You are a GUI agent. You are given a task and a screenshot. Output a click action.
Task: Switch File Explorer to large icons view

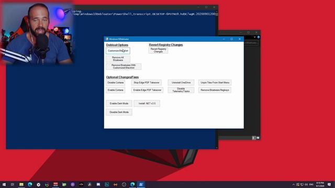click(x=258, y=138)
